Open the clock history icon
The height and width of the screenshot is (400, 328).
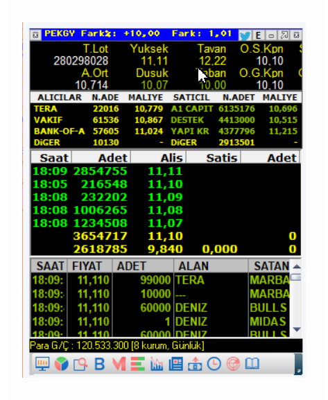(214, 364)
